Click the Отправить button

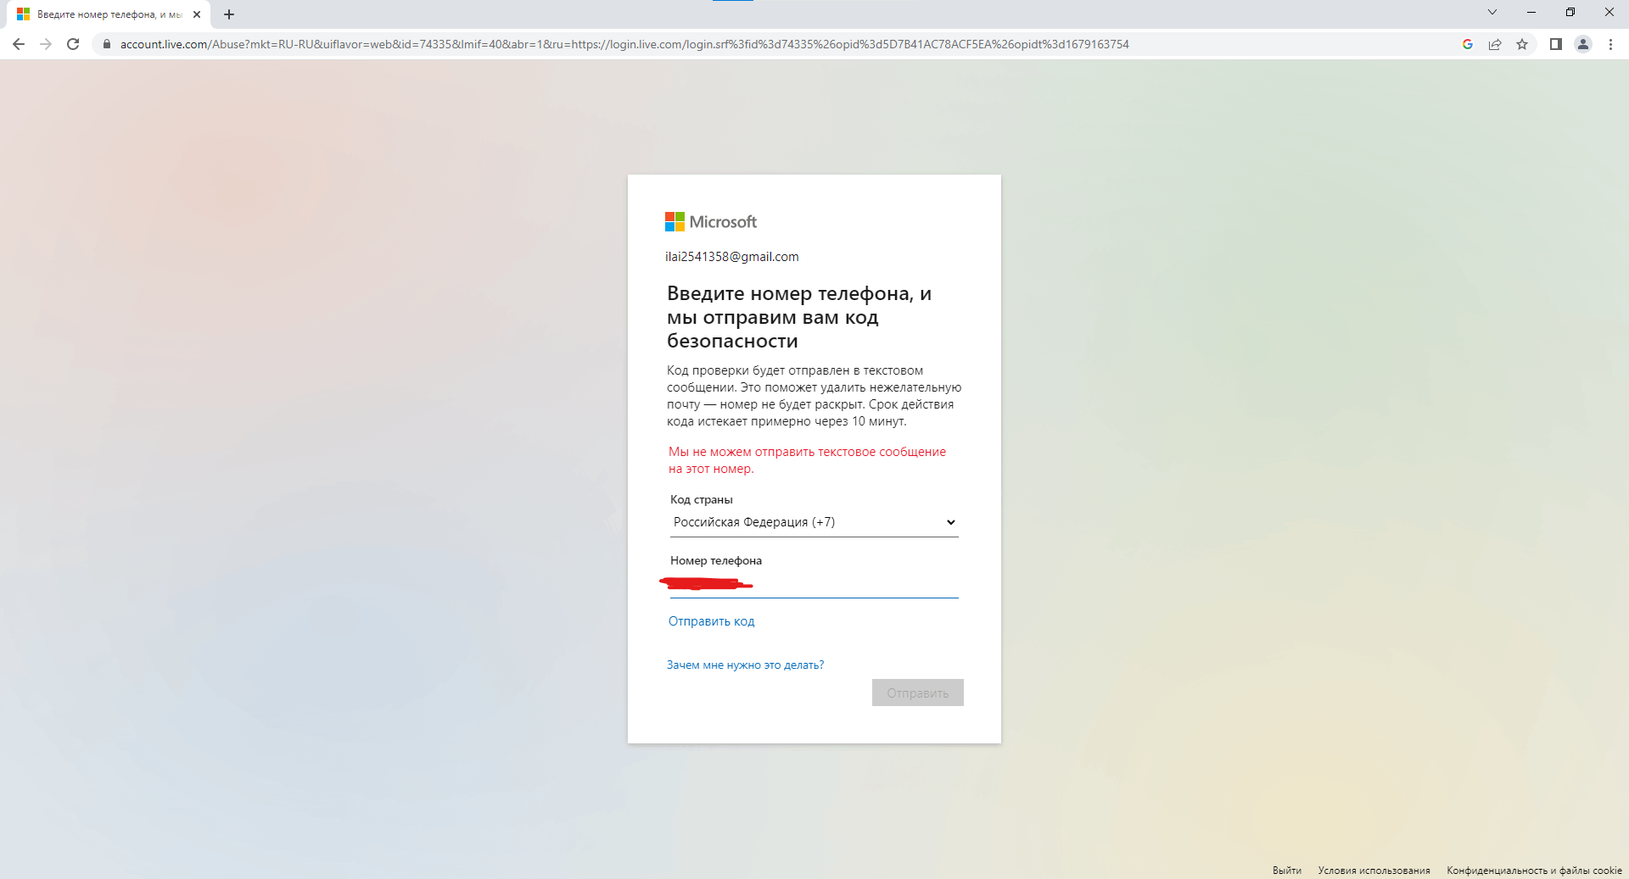[918, 693]
